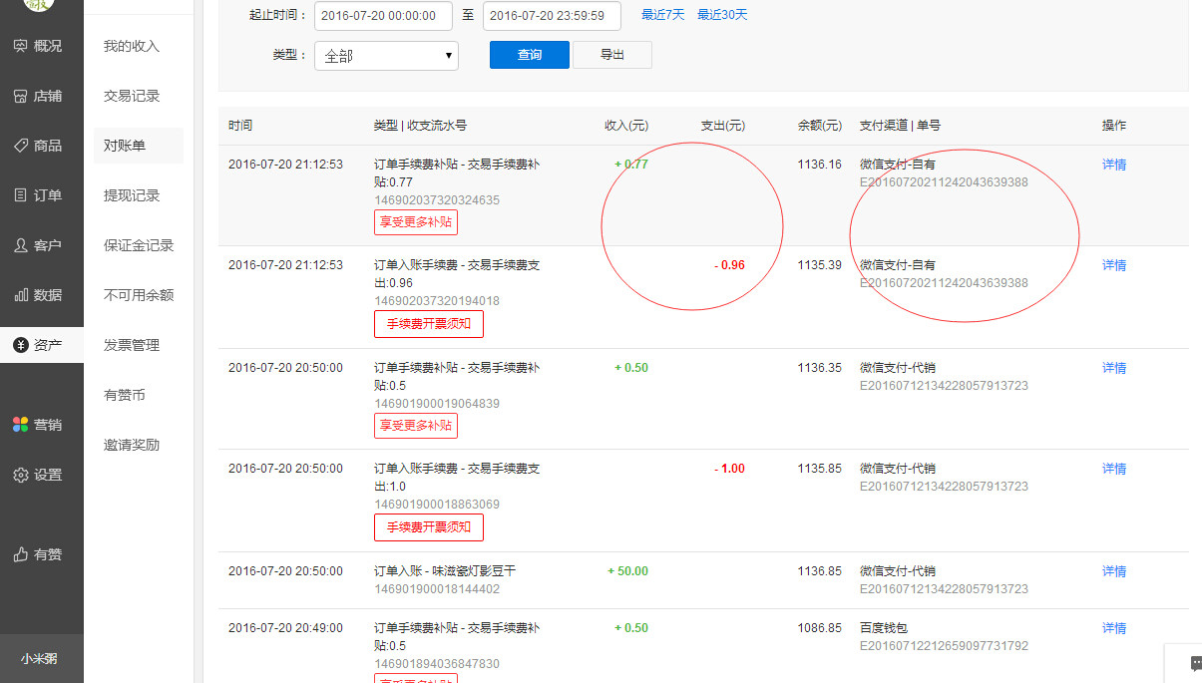
Task: Open the 概况 overview icon in sidebar
Action: click(20, 46)
